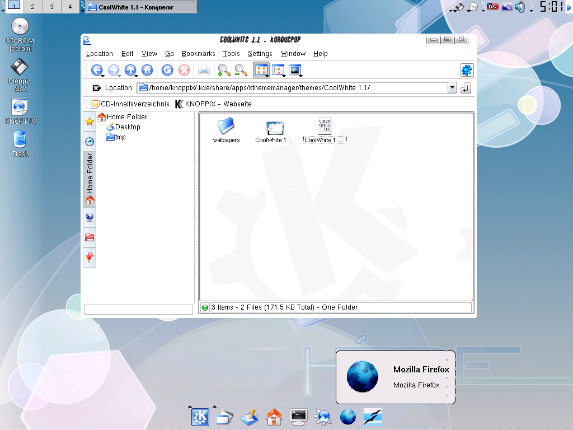Open Services sidebar flag tab
Viewport: 573px width, 430px height.
[x=90, y=258]
